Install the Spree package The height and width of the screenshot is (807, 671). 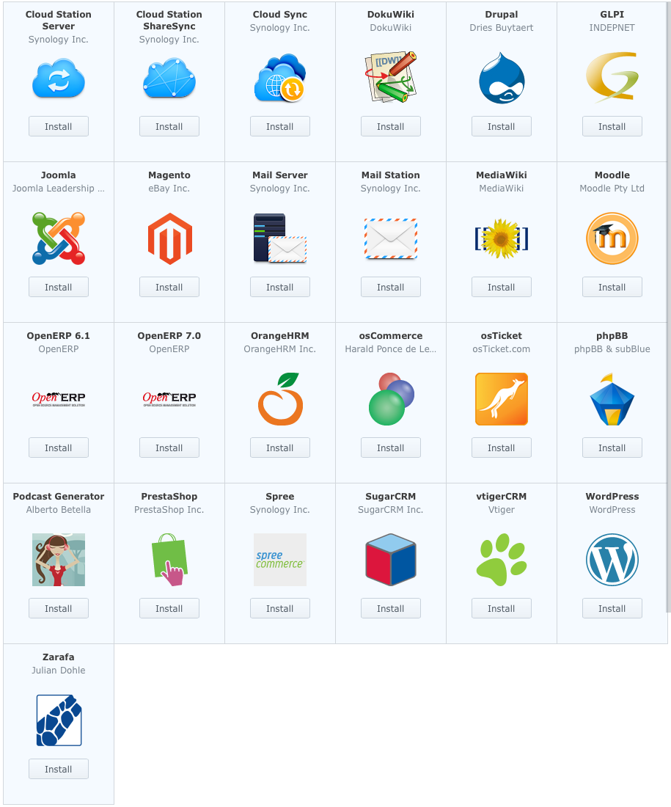280,608
